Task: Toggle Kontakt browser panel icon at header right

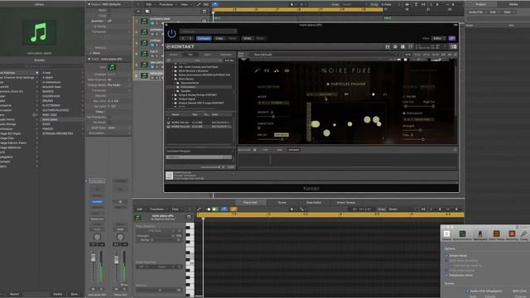Action: (453, 46)
